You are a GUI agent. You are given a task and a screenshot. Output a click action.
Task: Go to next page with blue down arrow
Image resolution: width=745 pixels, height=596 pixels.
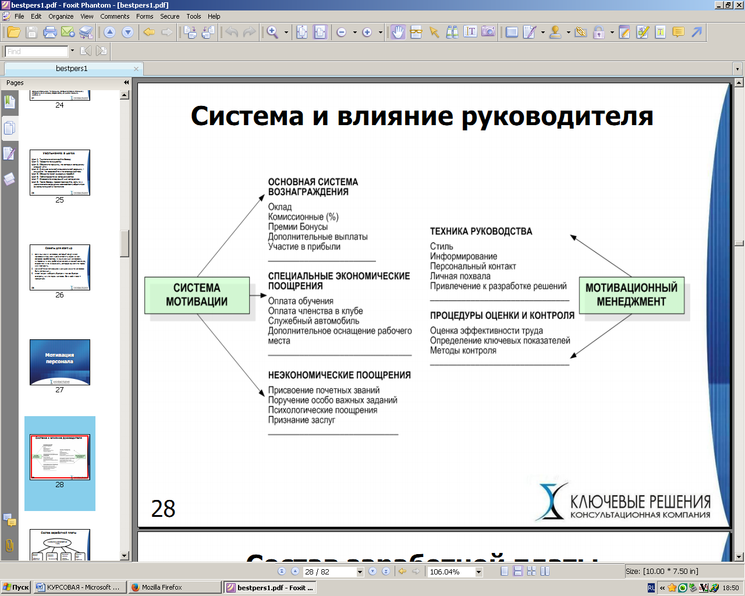click(x=128, y=33)
